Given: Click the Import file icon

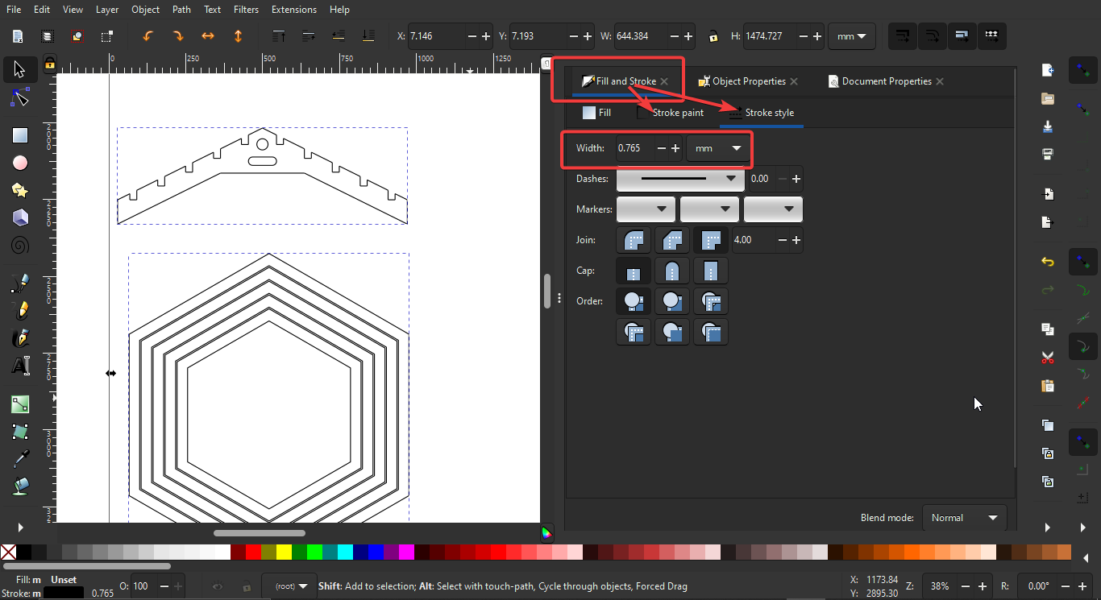Looking at the screenshot, I should [x=1047, y=194].
